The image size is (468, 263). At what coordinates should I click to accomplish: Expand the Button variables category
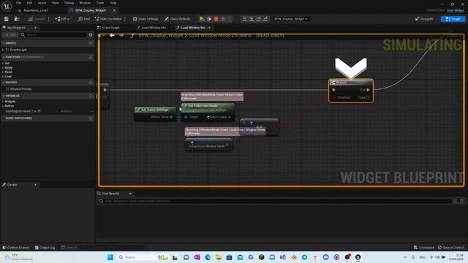coord(3,106)
